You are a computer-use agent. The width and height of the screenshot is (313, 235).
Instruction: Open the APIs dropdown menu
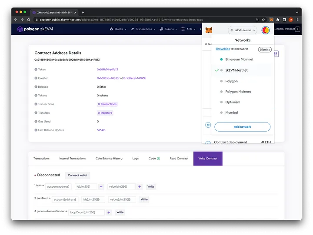pyautogui.click(x=188, y=29)
